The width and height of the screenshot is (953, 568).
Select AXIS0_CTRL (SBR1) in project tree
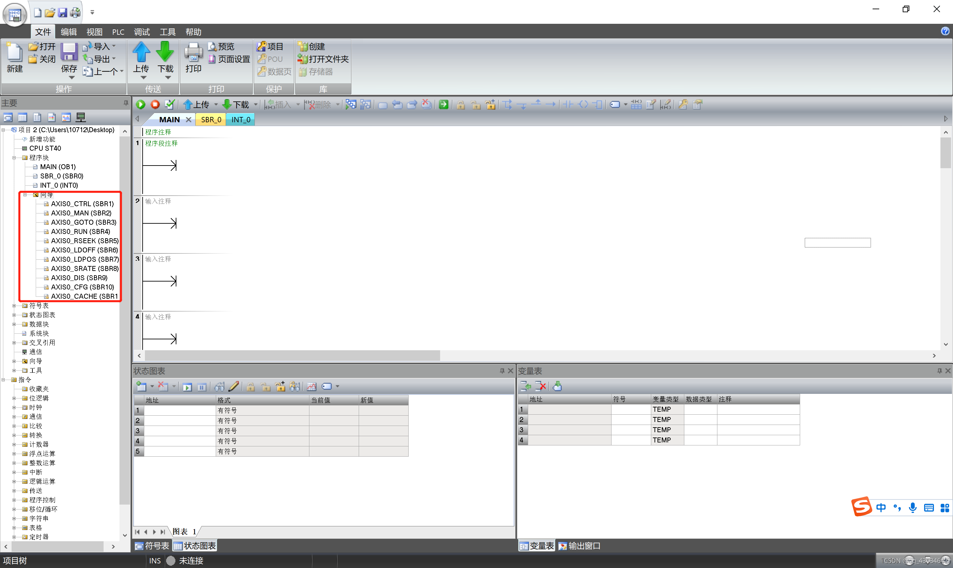(x=82, y=204)
